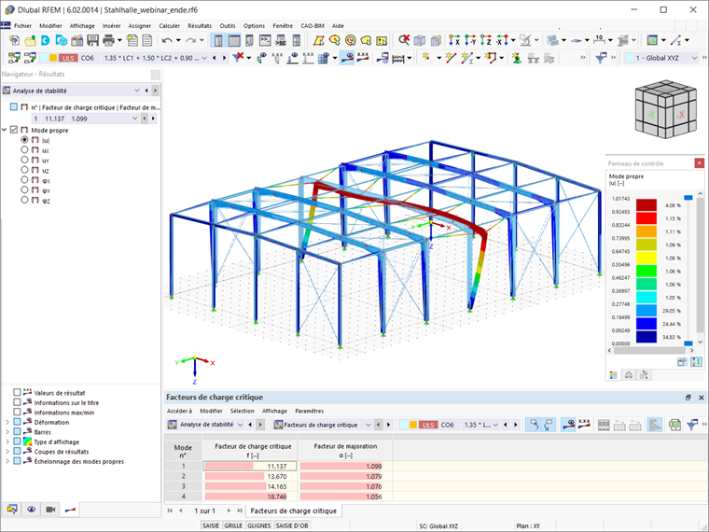Open the mode number 11.137 dropdown
Image resolution: width=709 pixels, height=532 pixels.
[x=134, y=119]
